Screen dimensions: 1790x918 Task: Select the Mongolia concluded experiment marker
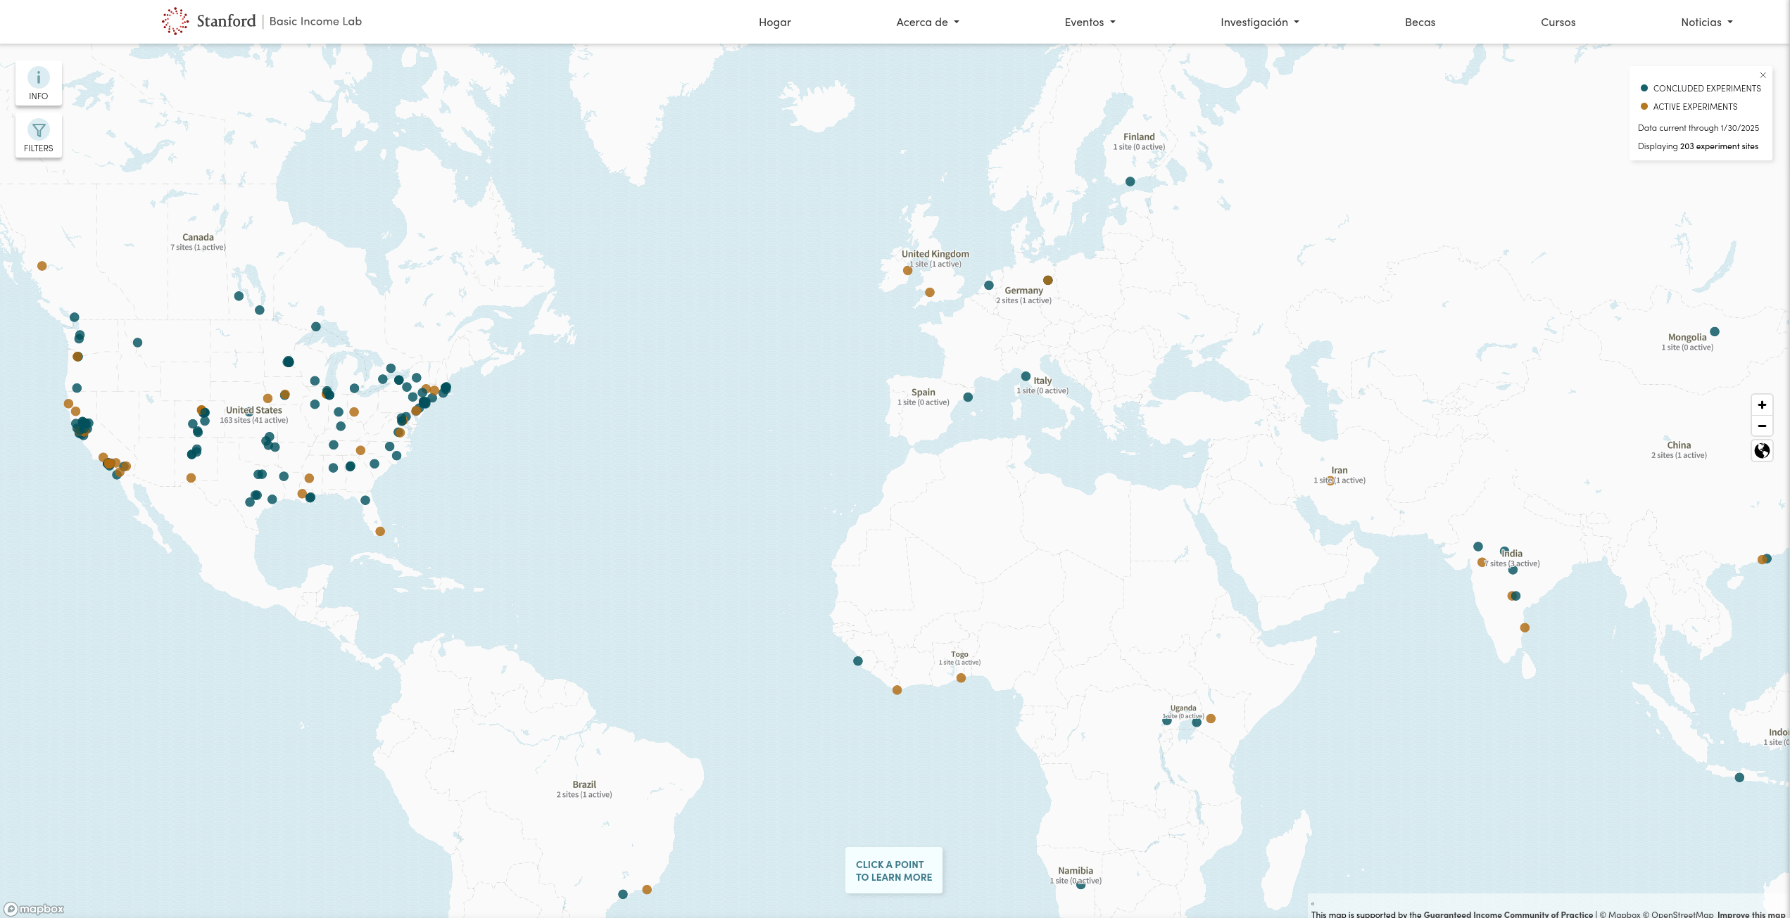1715,331
